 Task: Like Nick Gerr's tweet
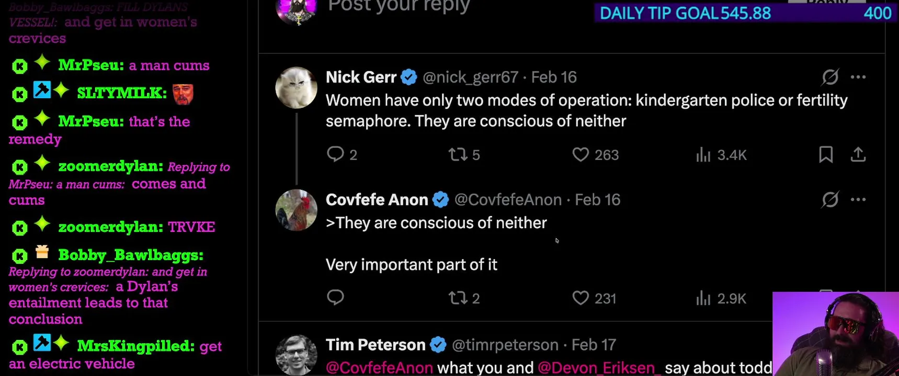[581, 155]
